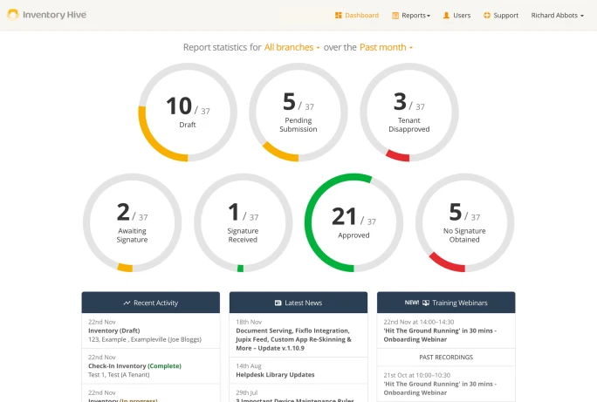
Task: Click the Support lifebuoy icon
Action: [x=486, y=15]
